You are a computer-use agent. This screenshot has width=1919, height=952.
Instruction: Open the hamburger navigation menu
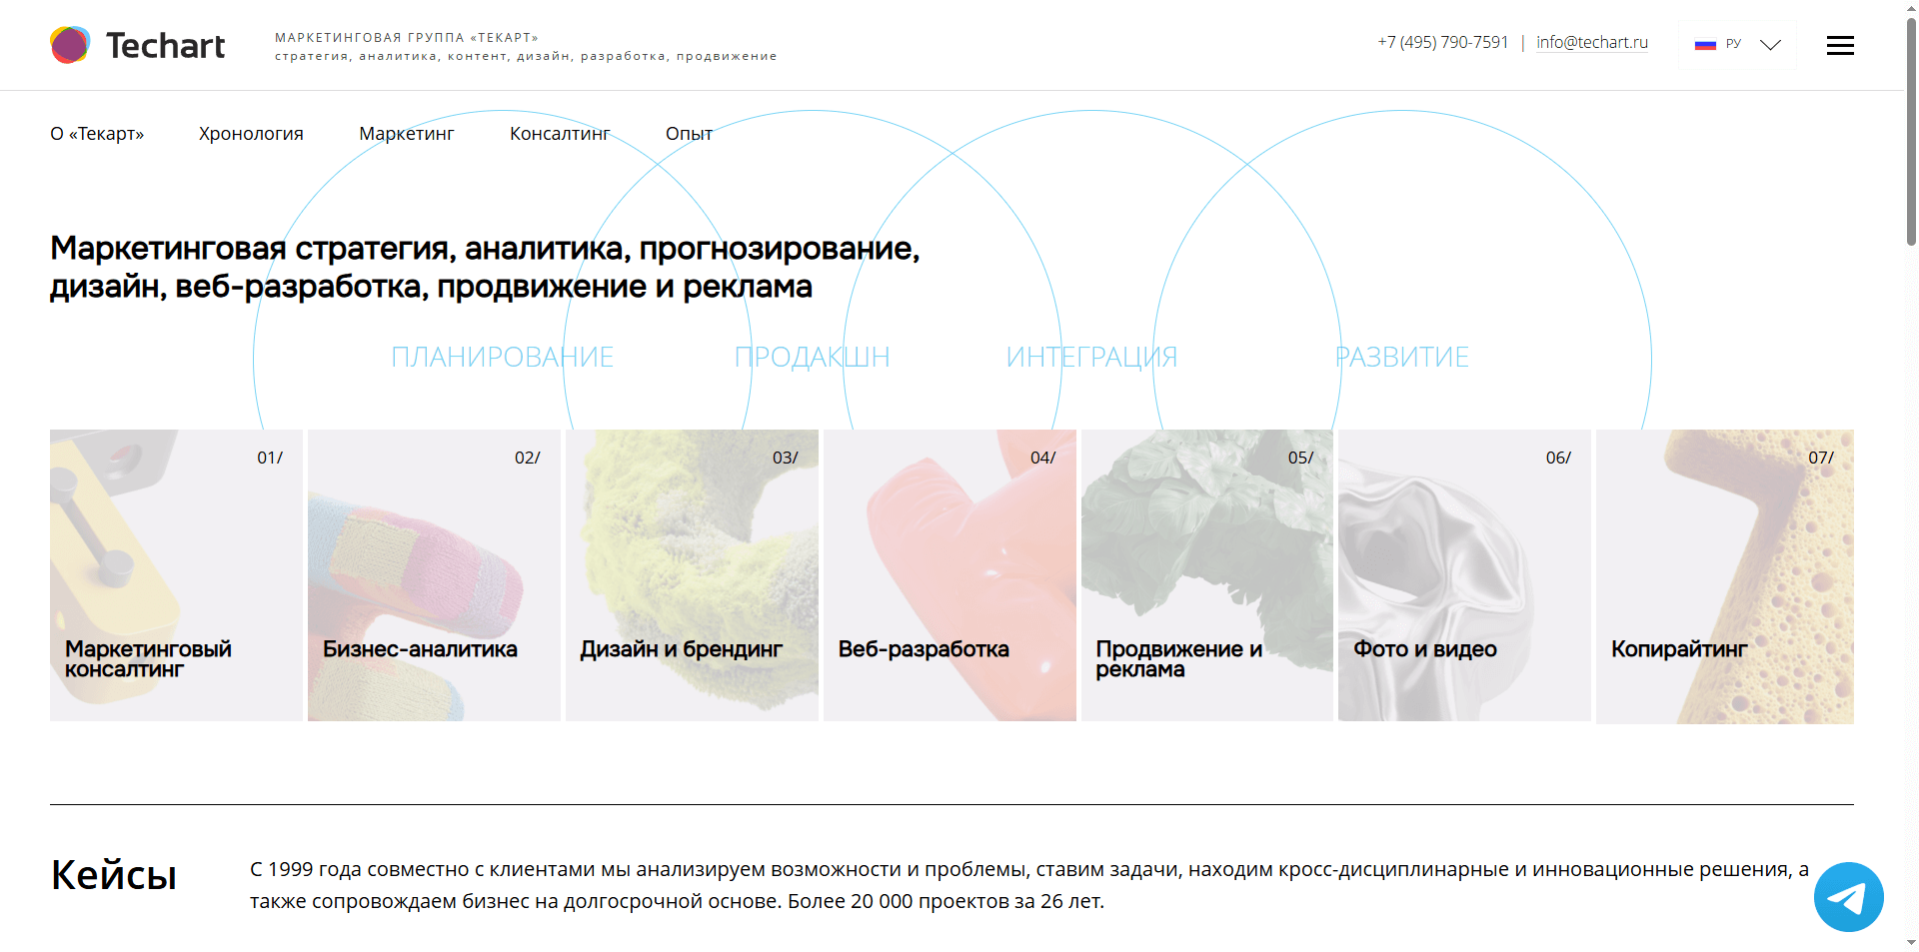[x=1840, y=45]
